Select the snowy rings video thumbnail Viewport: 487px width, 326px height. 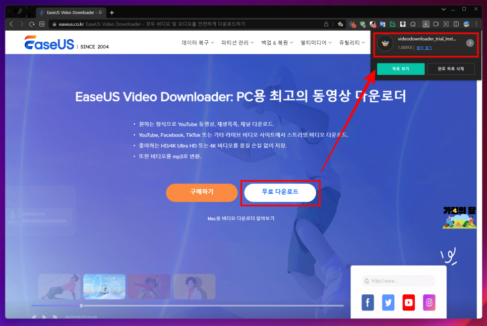104,286
